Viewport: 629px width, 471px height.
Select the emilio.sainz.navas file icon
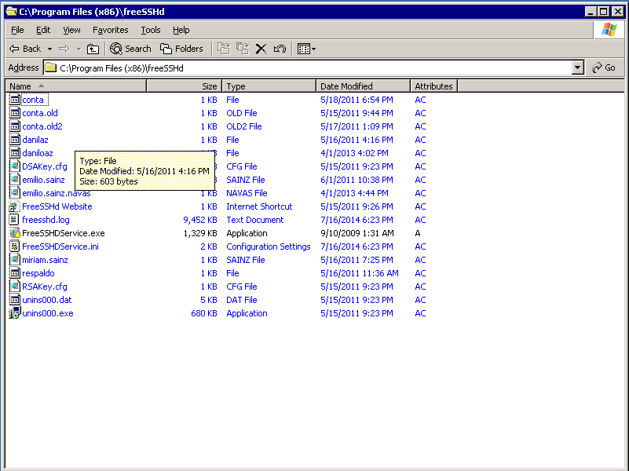(x=15, y=193)
